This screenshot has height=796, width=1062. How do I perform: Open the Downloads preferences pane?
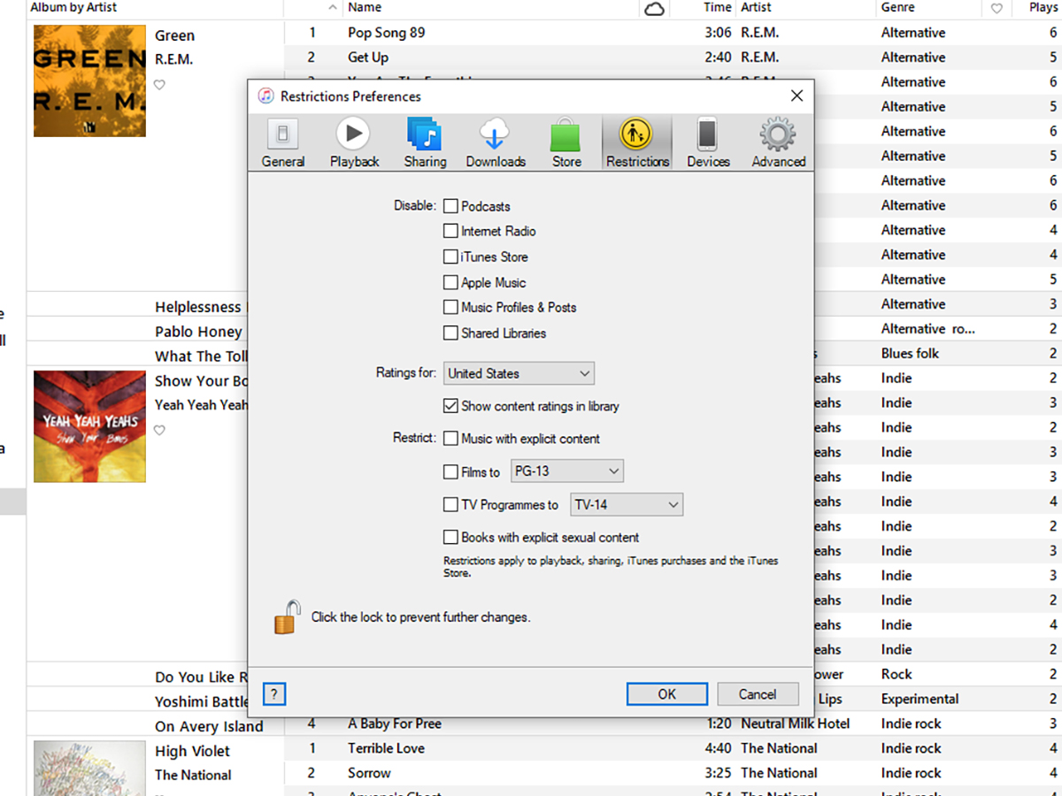point(495,140)
